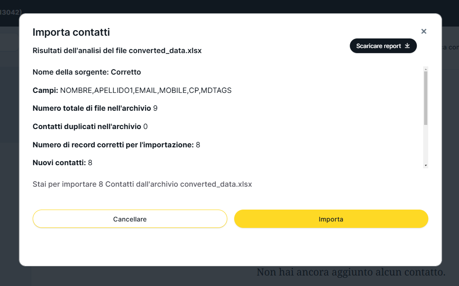The width and height of the screenshot is (459, 286).
Task: Click the dark header bar behind the dialog
Action: coord(229,6)
